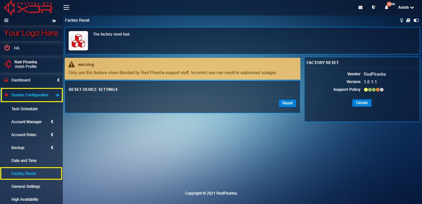
Task: Open Task Scheduler in sidebar
Action: point(25,109)
